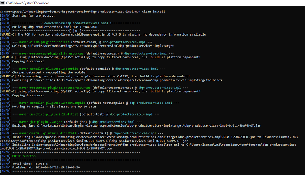
Task: Click 'Changes detected - recompiling the module!' line
Action: (x=48, y=72)
